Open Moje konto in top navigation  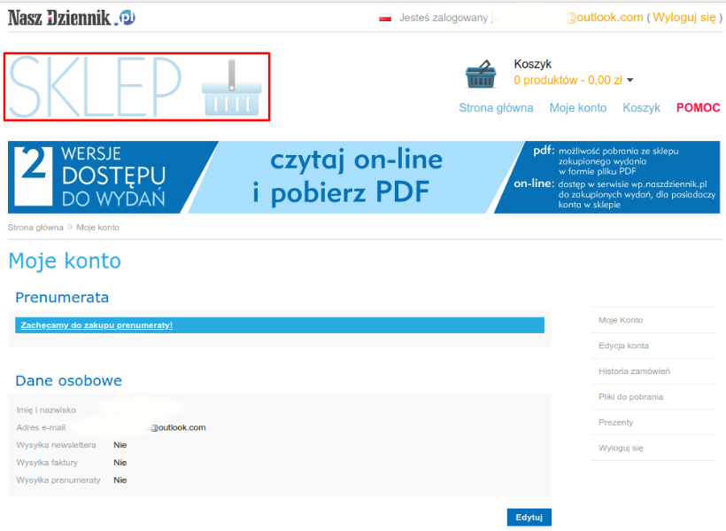click(x=578, y=107)
